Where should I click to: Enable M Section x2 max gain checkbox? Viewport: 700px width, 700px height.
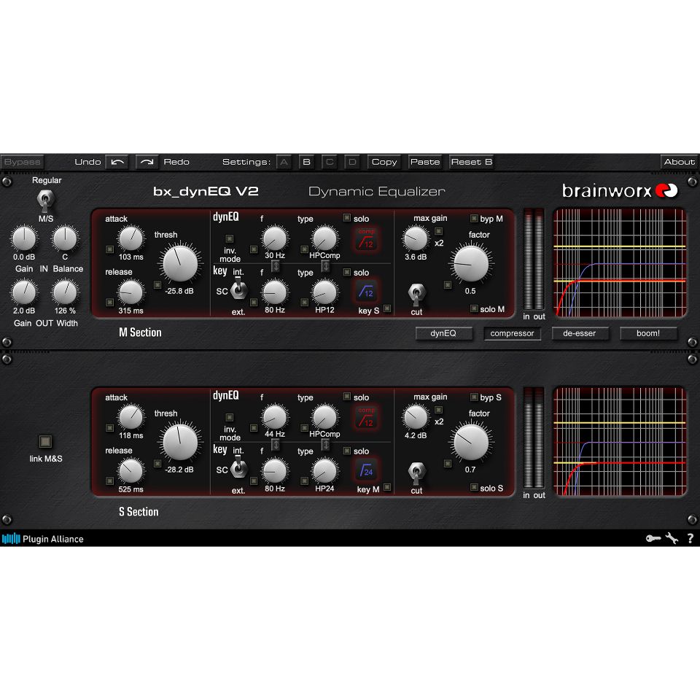point(439,231)
